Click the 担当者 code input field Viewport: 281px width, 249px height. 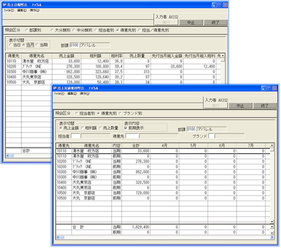click(x=75, y=136)
